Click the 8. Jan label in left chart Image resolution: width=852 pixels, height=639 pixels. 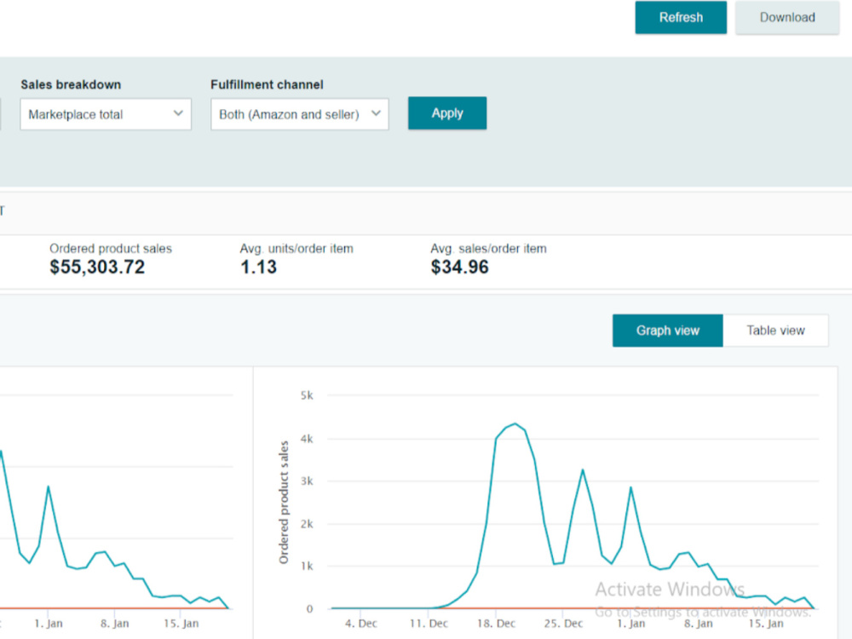pyautogui.click(x=115, y=624)
